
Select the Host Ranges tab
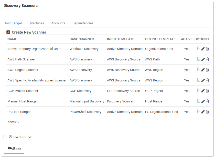click(x=13, y=23)
